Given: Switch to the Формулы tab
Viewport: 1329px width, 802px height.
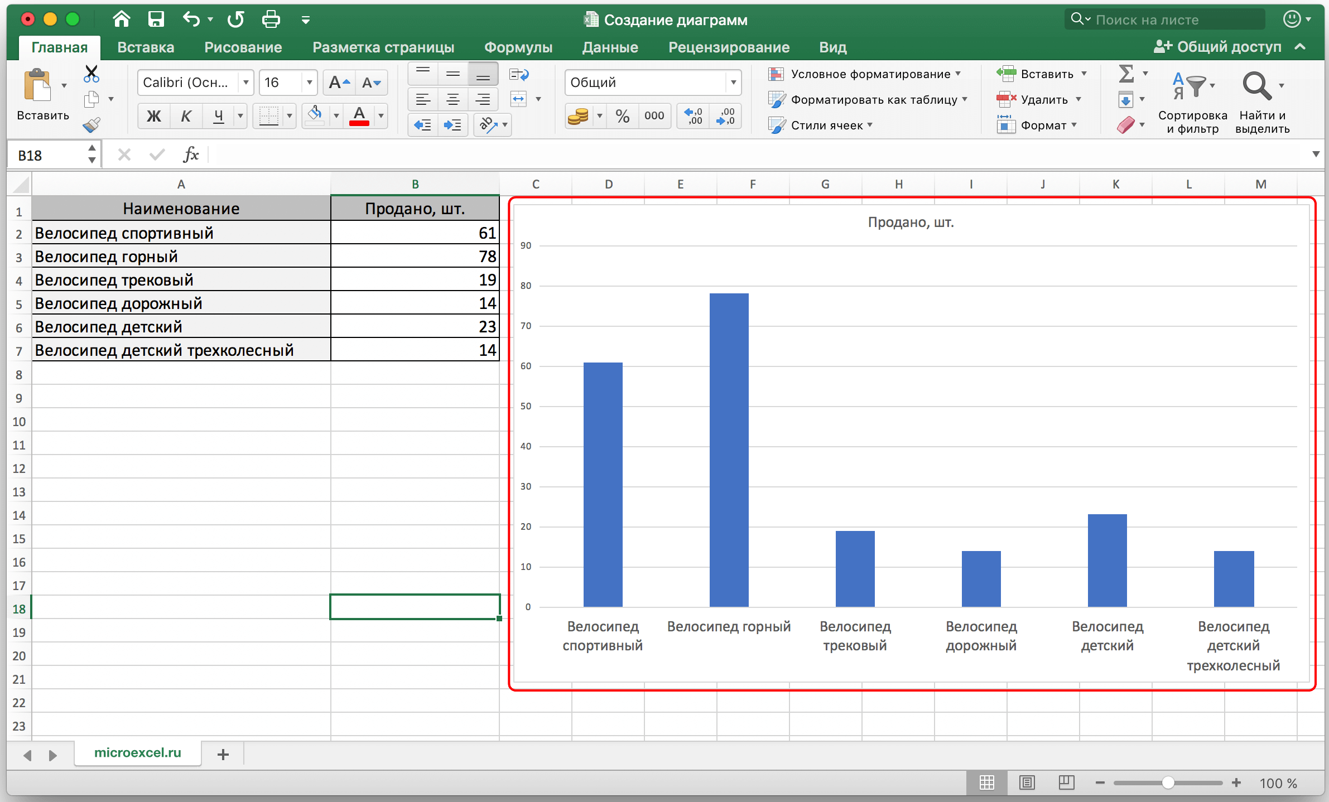Looking at the screenshot, I should (x=518, y=47).
